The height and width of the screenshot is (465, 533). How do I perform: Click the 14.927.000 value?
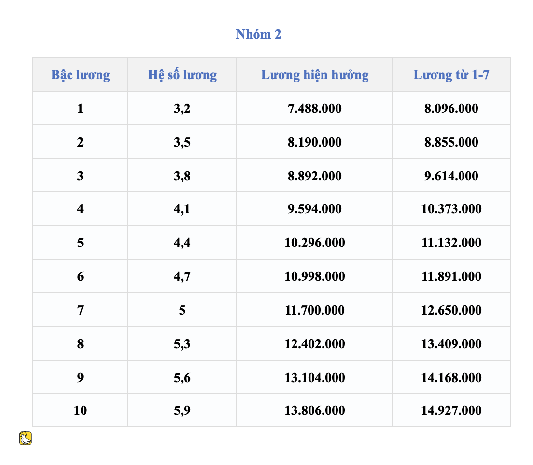[451, 410]
